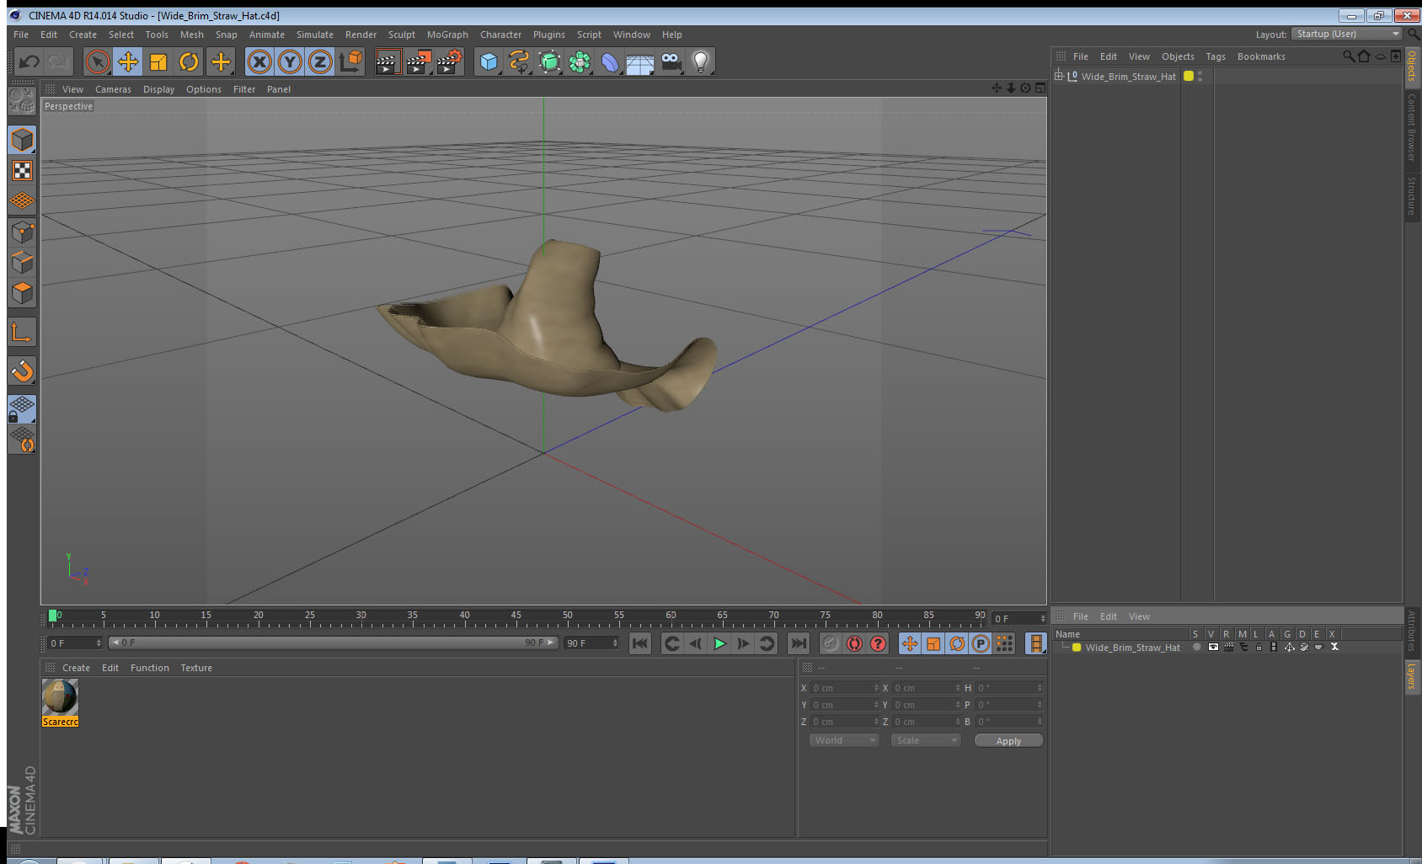Open the Texture menu in Material Manager
This screenshot has width=1422, height=864.
(196, 668)
